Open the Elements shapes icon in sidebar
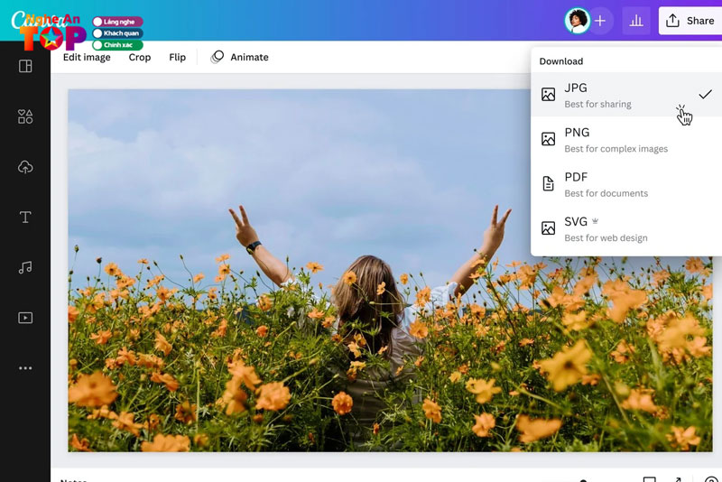Image resolution: width=722 pixels, height=482 pixels. 25,116
